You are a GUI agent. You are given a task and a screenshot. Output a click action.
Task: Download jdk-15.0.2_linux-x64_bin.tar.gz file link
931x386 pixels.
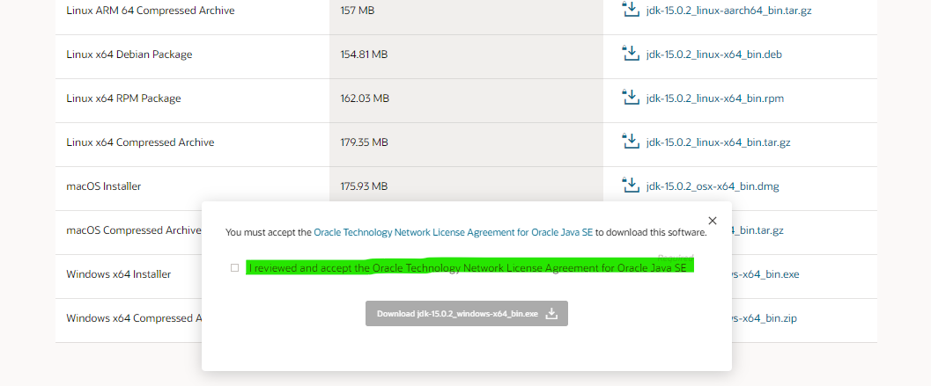(719, 142)
